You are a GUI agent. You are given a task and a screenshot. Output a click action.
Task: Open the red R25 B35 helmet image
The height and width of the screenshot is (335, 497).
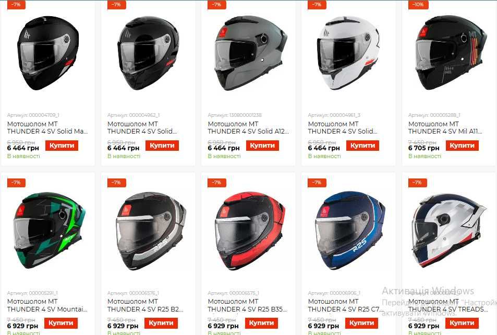click(x=250, y=231)
